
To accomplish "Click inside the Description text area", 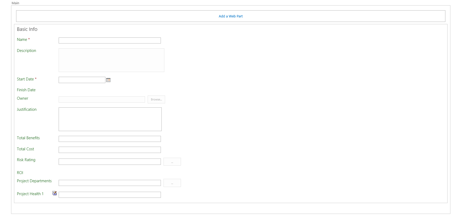I will 111,60.
